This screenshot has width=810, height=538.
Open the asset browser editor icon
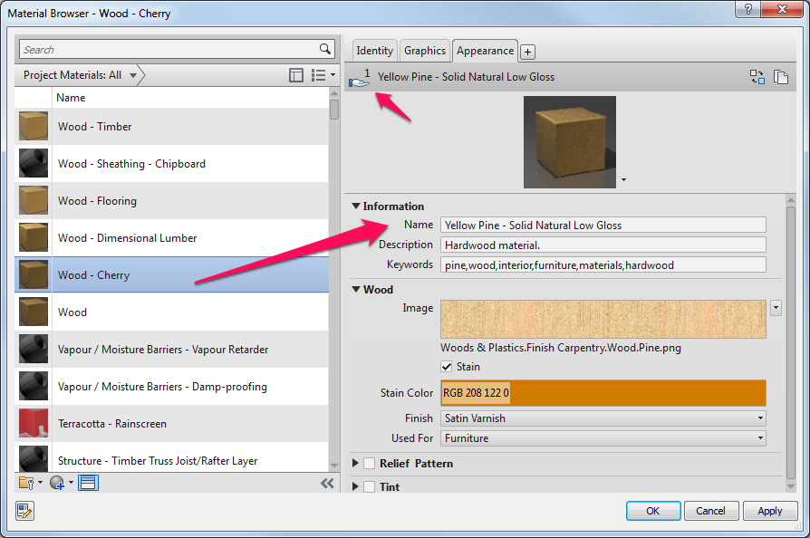pyautogui.click(x=24, y=511)
